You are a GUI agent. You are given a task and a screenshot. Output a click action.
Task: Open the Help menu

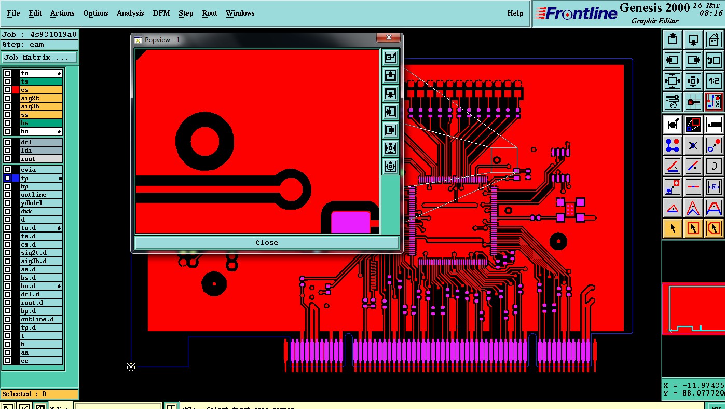pyautogui.click(x=515, y=13)
